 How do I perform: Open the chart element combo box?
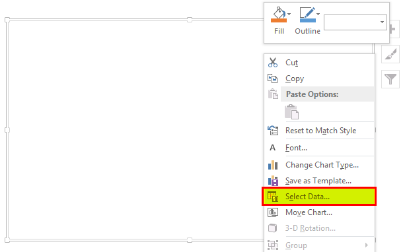355,22
